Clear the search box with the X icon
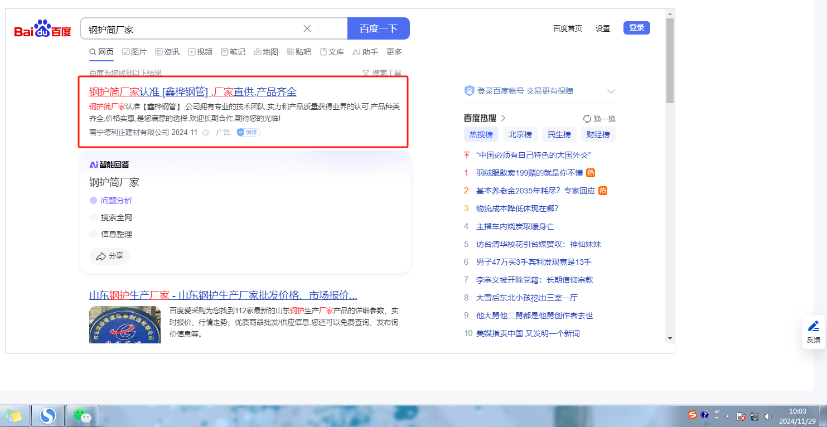827x427 pixels. point(307,28)
